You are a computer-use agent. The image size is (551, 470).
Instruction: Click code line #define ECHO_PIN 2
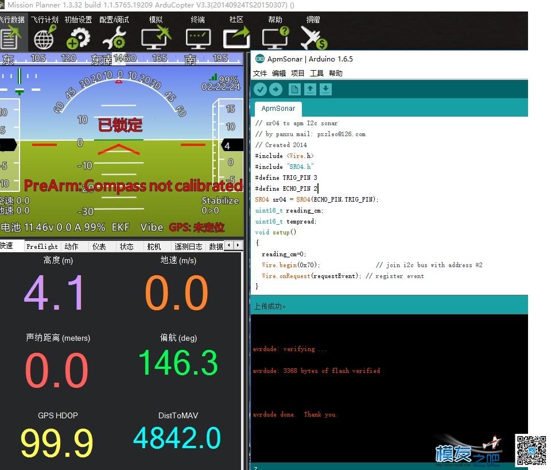(x=286, y=188)
